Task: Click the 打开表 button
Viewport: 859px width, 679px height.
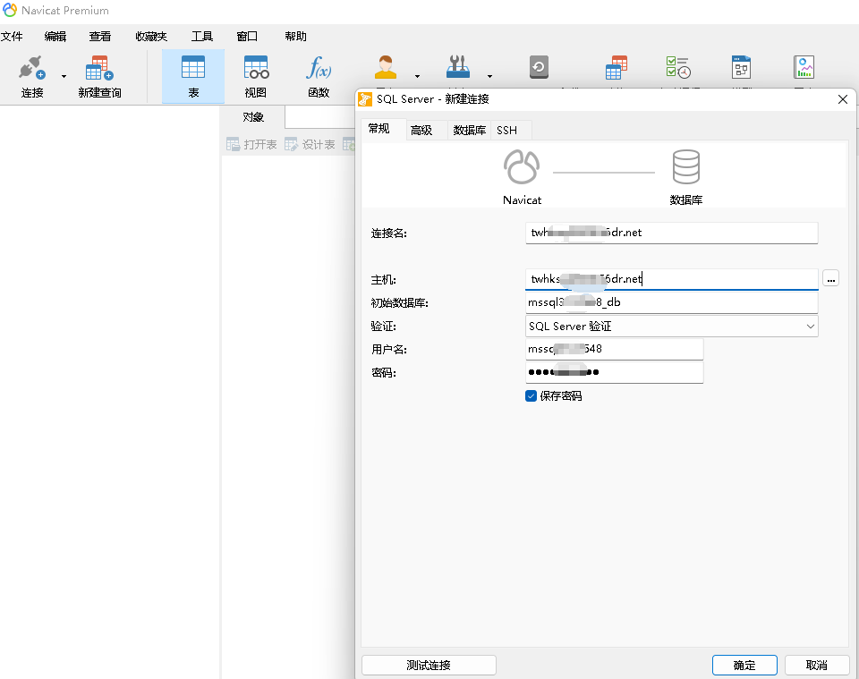Action: (x=252, y=145)
